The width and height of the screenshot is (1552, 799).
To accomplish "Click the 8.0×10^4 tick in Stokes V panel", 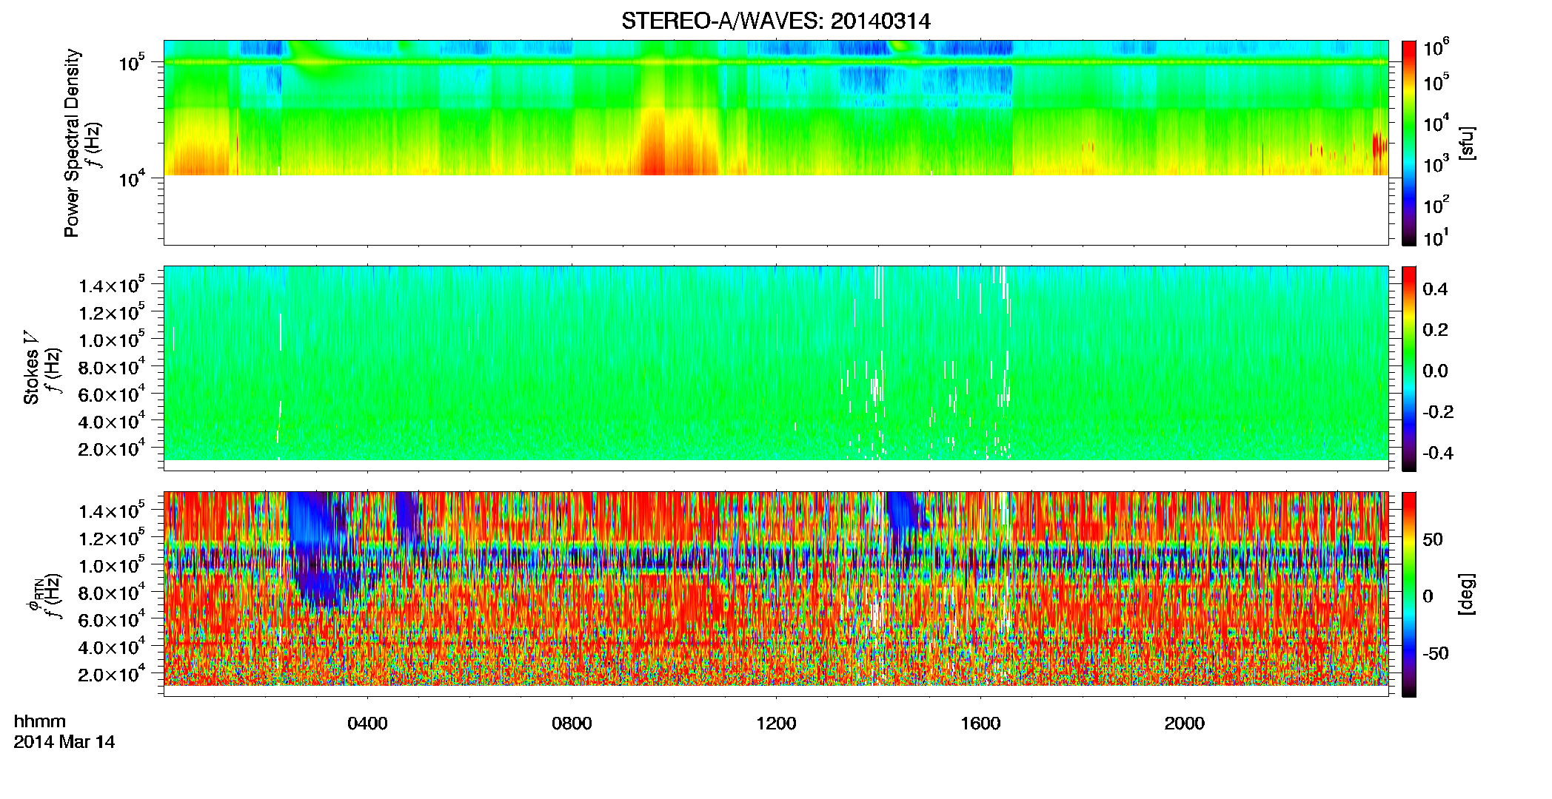I will [x=112, y=367].
